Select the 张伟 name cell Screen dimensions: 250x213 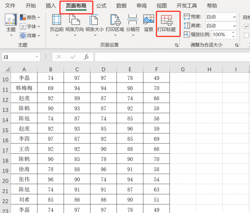[24, 179]
